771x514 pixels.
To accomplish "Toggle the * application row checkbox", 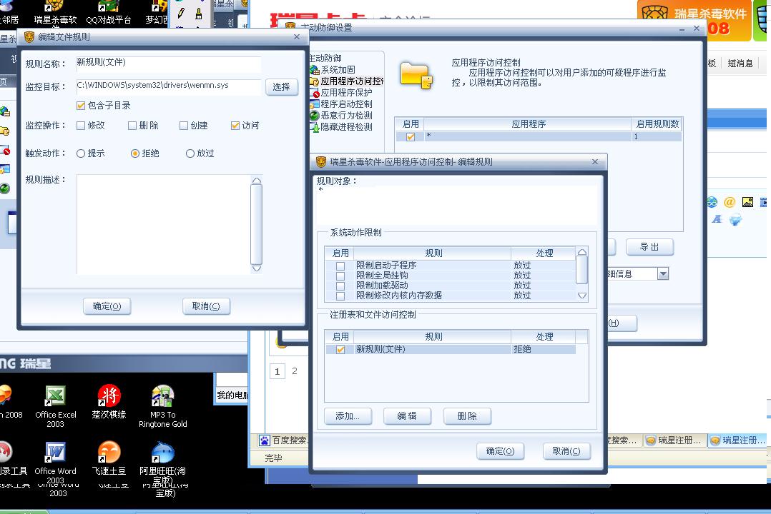I will tap(411, 137).
